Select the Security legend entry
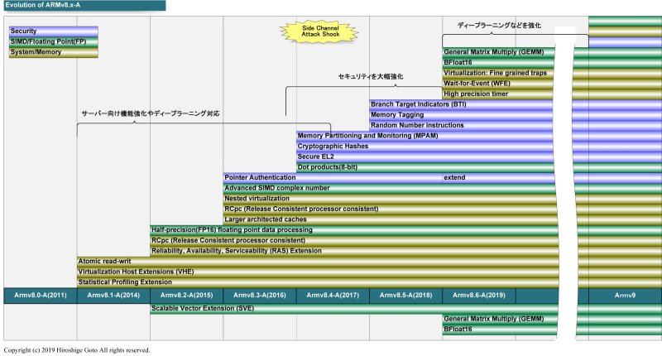 click(x=54, y=31)
